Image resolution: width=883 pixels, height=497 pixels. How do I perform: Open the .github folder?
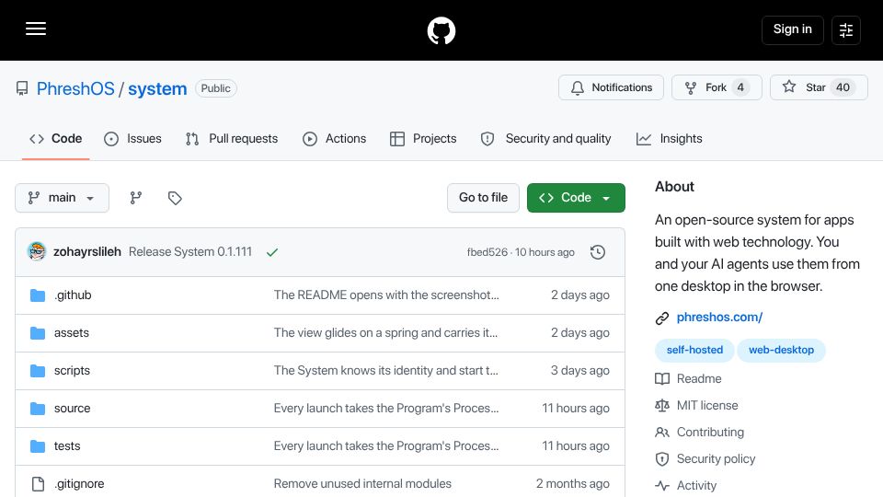coord(73,295)
